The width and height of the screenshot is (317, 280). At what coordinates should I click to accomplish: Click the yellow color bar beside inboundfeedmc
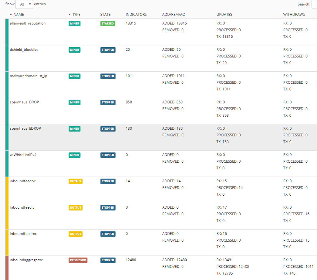click(7, 242)
